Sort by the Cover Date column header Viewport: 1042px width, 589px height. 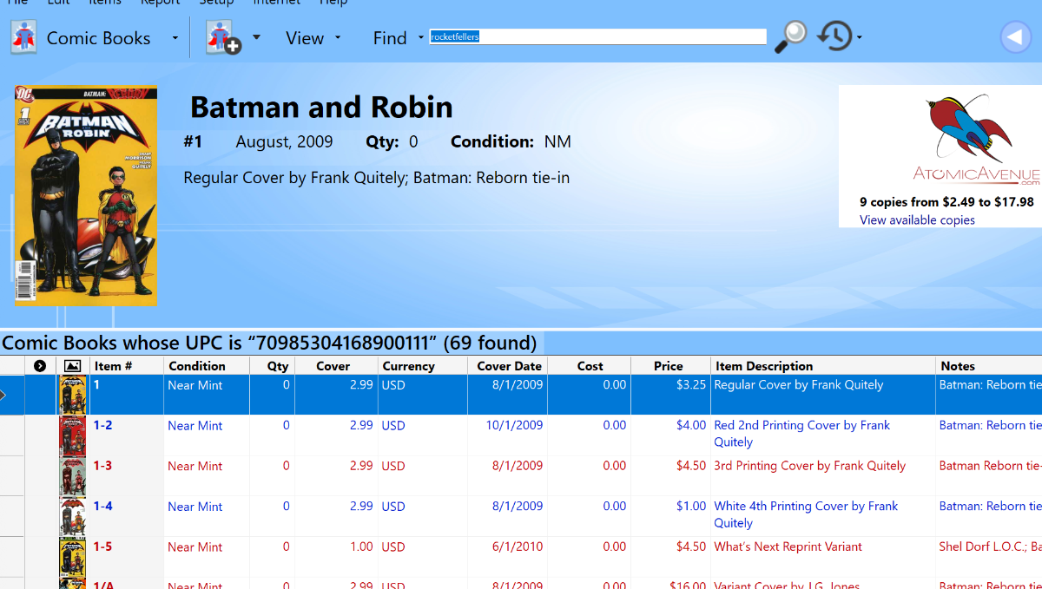click(x=509, y=366)
